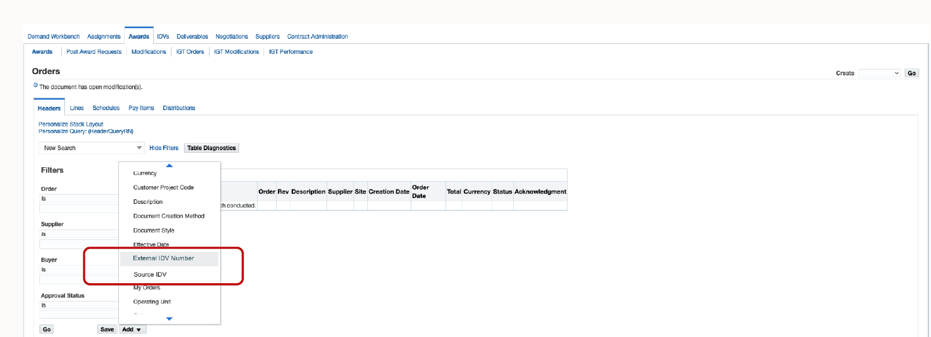The image size is (931, 337).
Task: Click the Description column header
Action: coord(309,191)
